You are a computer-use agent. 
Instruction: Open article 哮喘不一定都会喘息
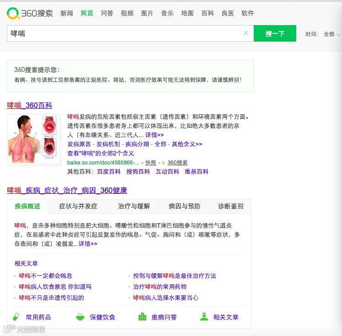45,276
